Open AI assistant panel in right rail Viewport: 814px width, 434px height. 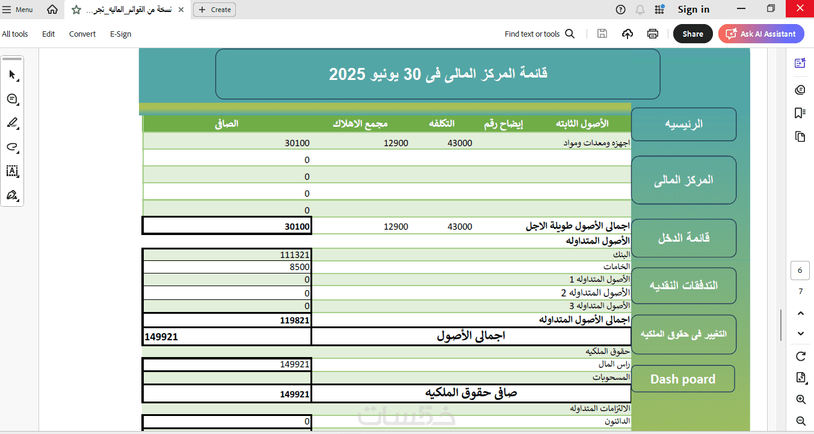coord(800,63)
